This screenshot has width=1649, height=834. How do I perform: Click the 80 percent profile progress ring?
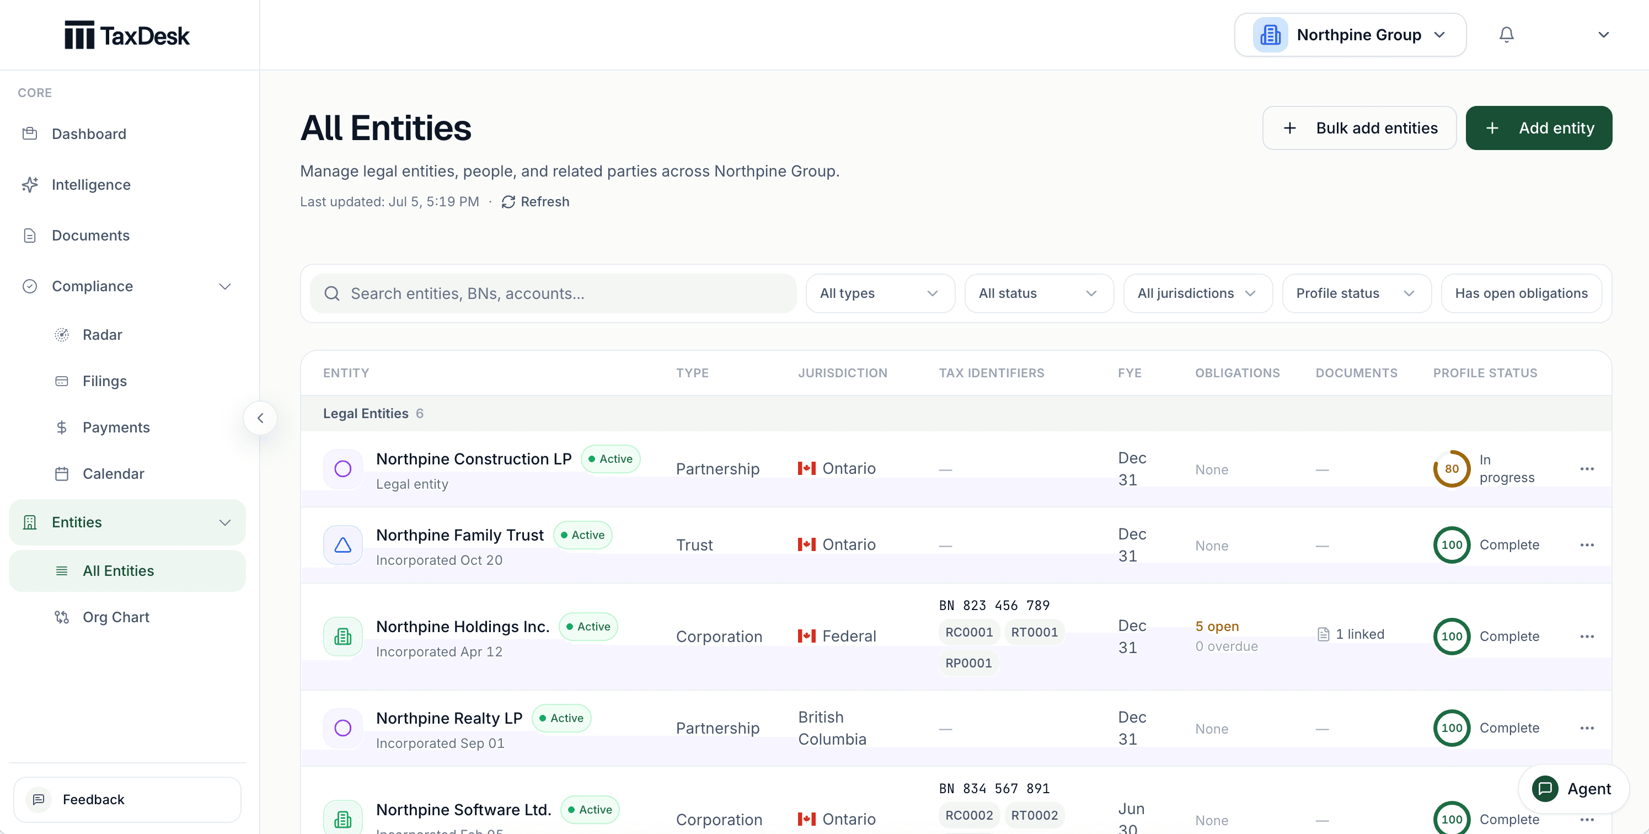click(x=1451, y=468)
